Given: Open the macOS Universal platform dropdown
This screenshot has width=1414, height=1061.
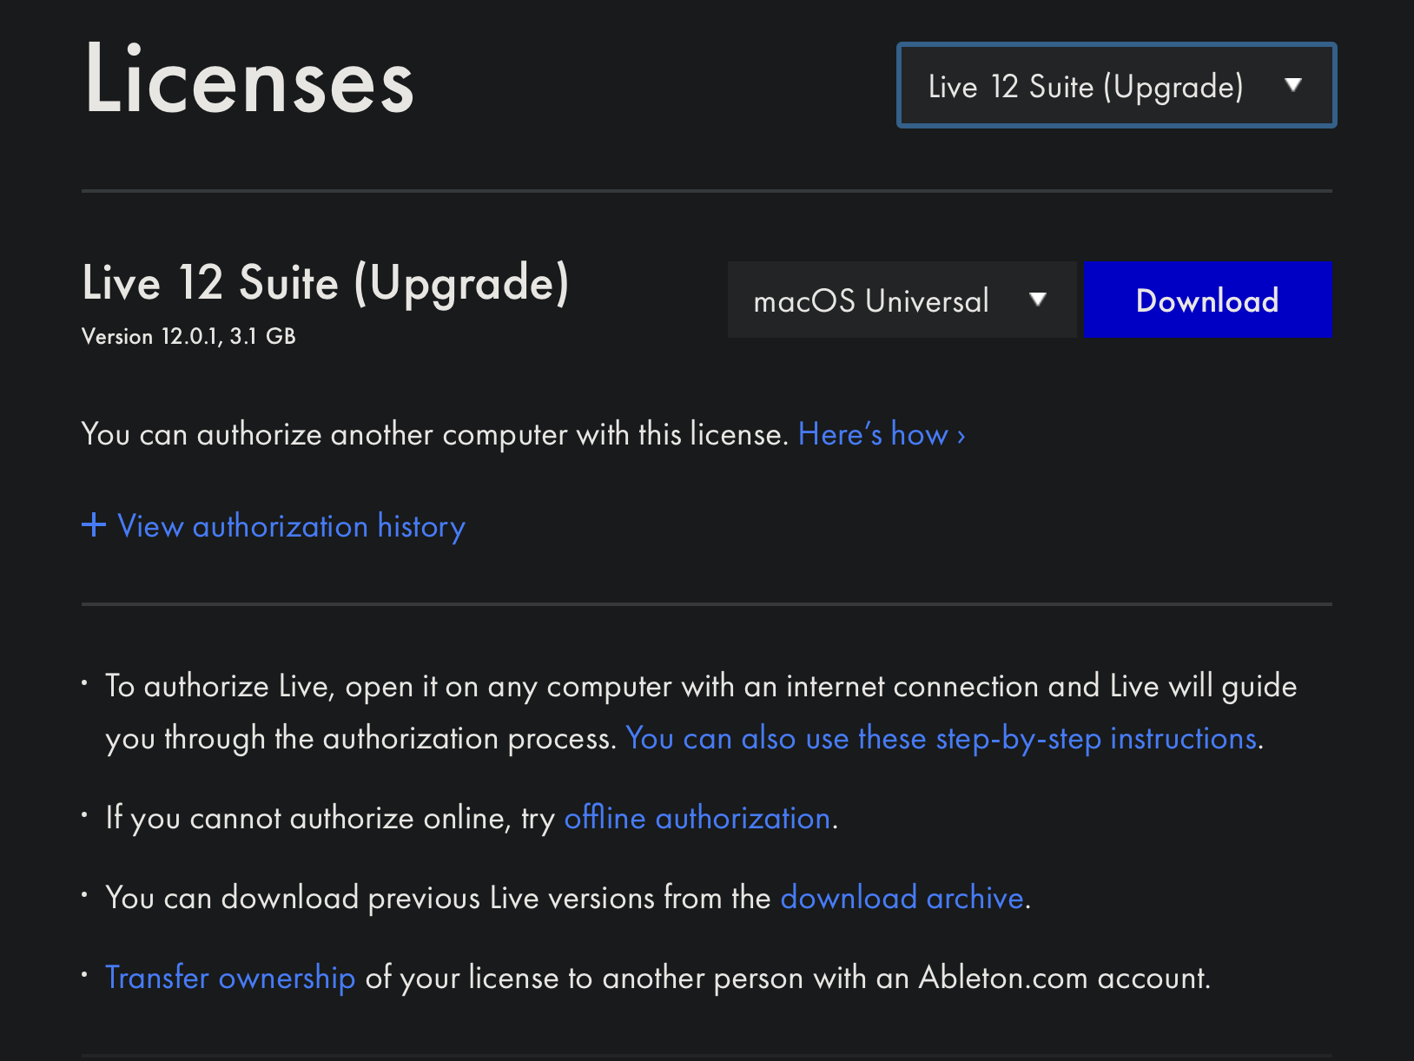Looking at the screenshot, I should click(x=902, y=300).
